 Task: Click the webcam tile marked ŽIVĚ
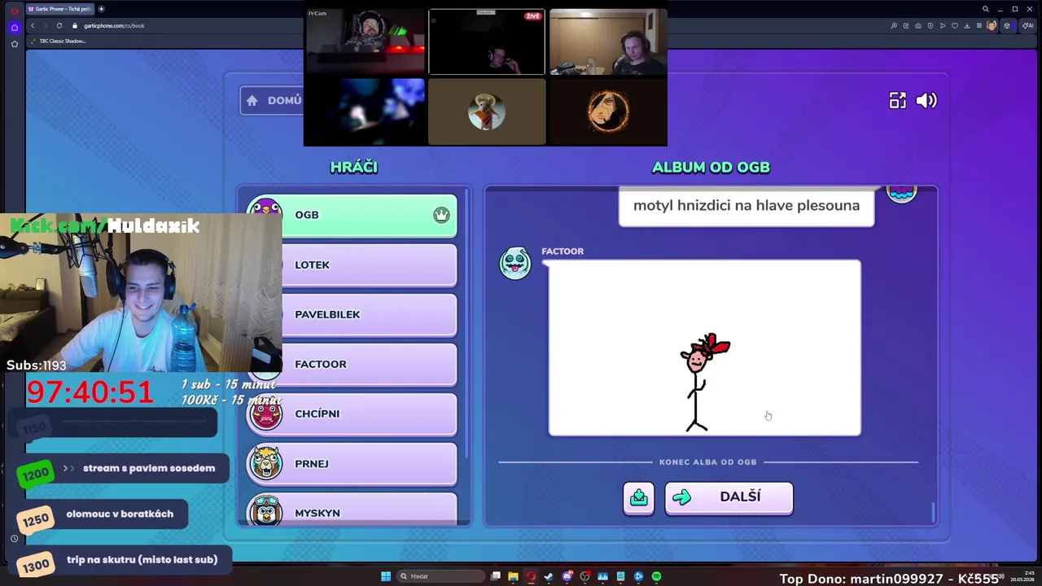[487, 42]
